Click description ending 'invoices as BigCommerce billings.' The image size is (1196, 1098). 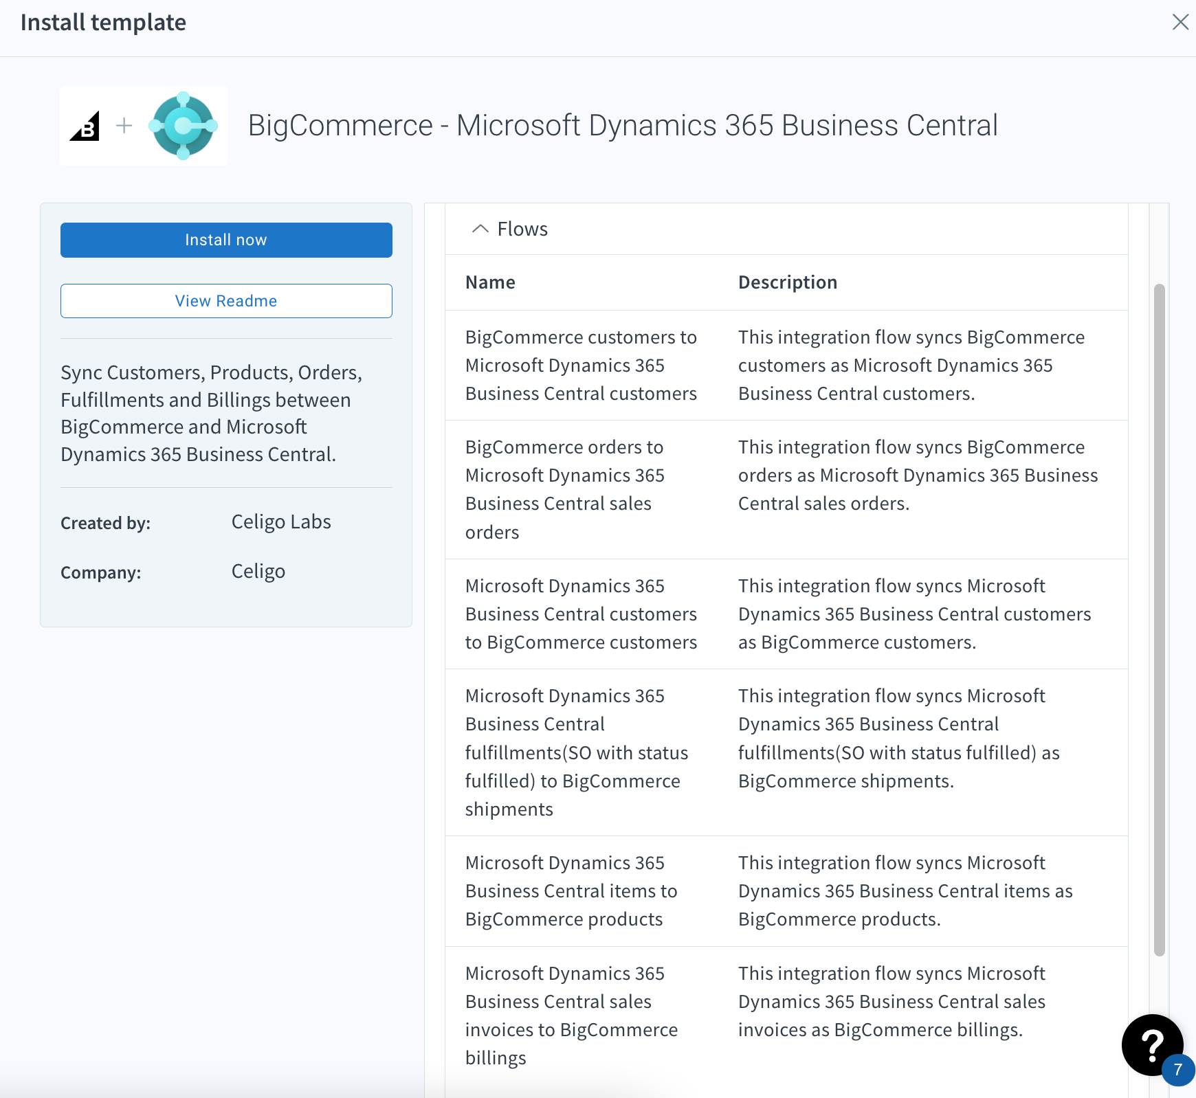pyautogui.click(x=892, y=1002)
